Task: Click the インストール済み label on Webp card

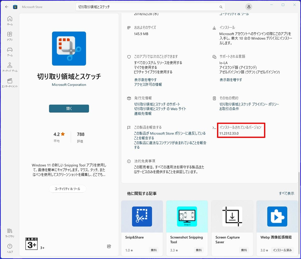Action: tap(282, 250)
